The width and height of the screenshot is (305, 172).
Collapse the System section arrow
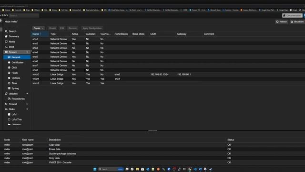[x=27, y=52]
